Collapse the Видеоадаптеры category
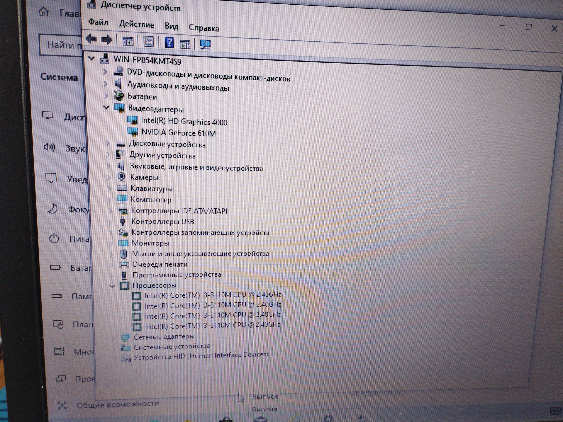 pyautogui.click(x=106, y=108)
